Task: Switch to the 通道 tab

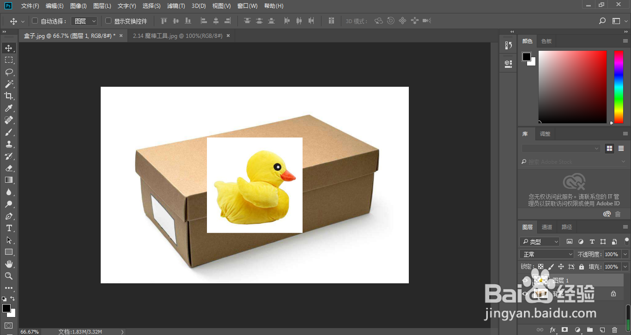Action: (547, 227)
